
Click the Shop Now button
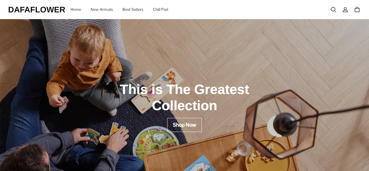click(x=185, y=125)
